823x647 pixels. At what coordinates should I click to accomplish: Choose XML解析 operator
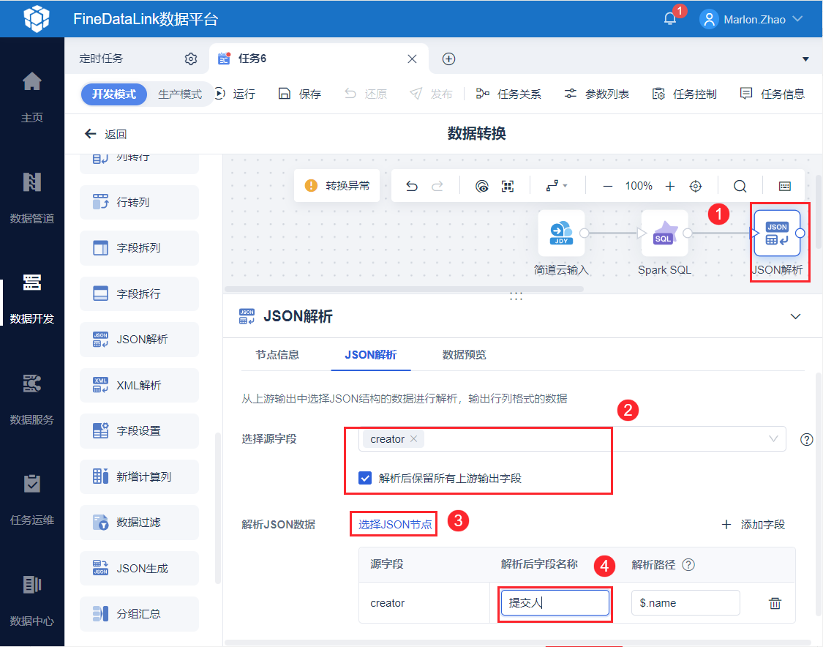point(139,386)
